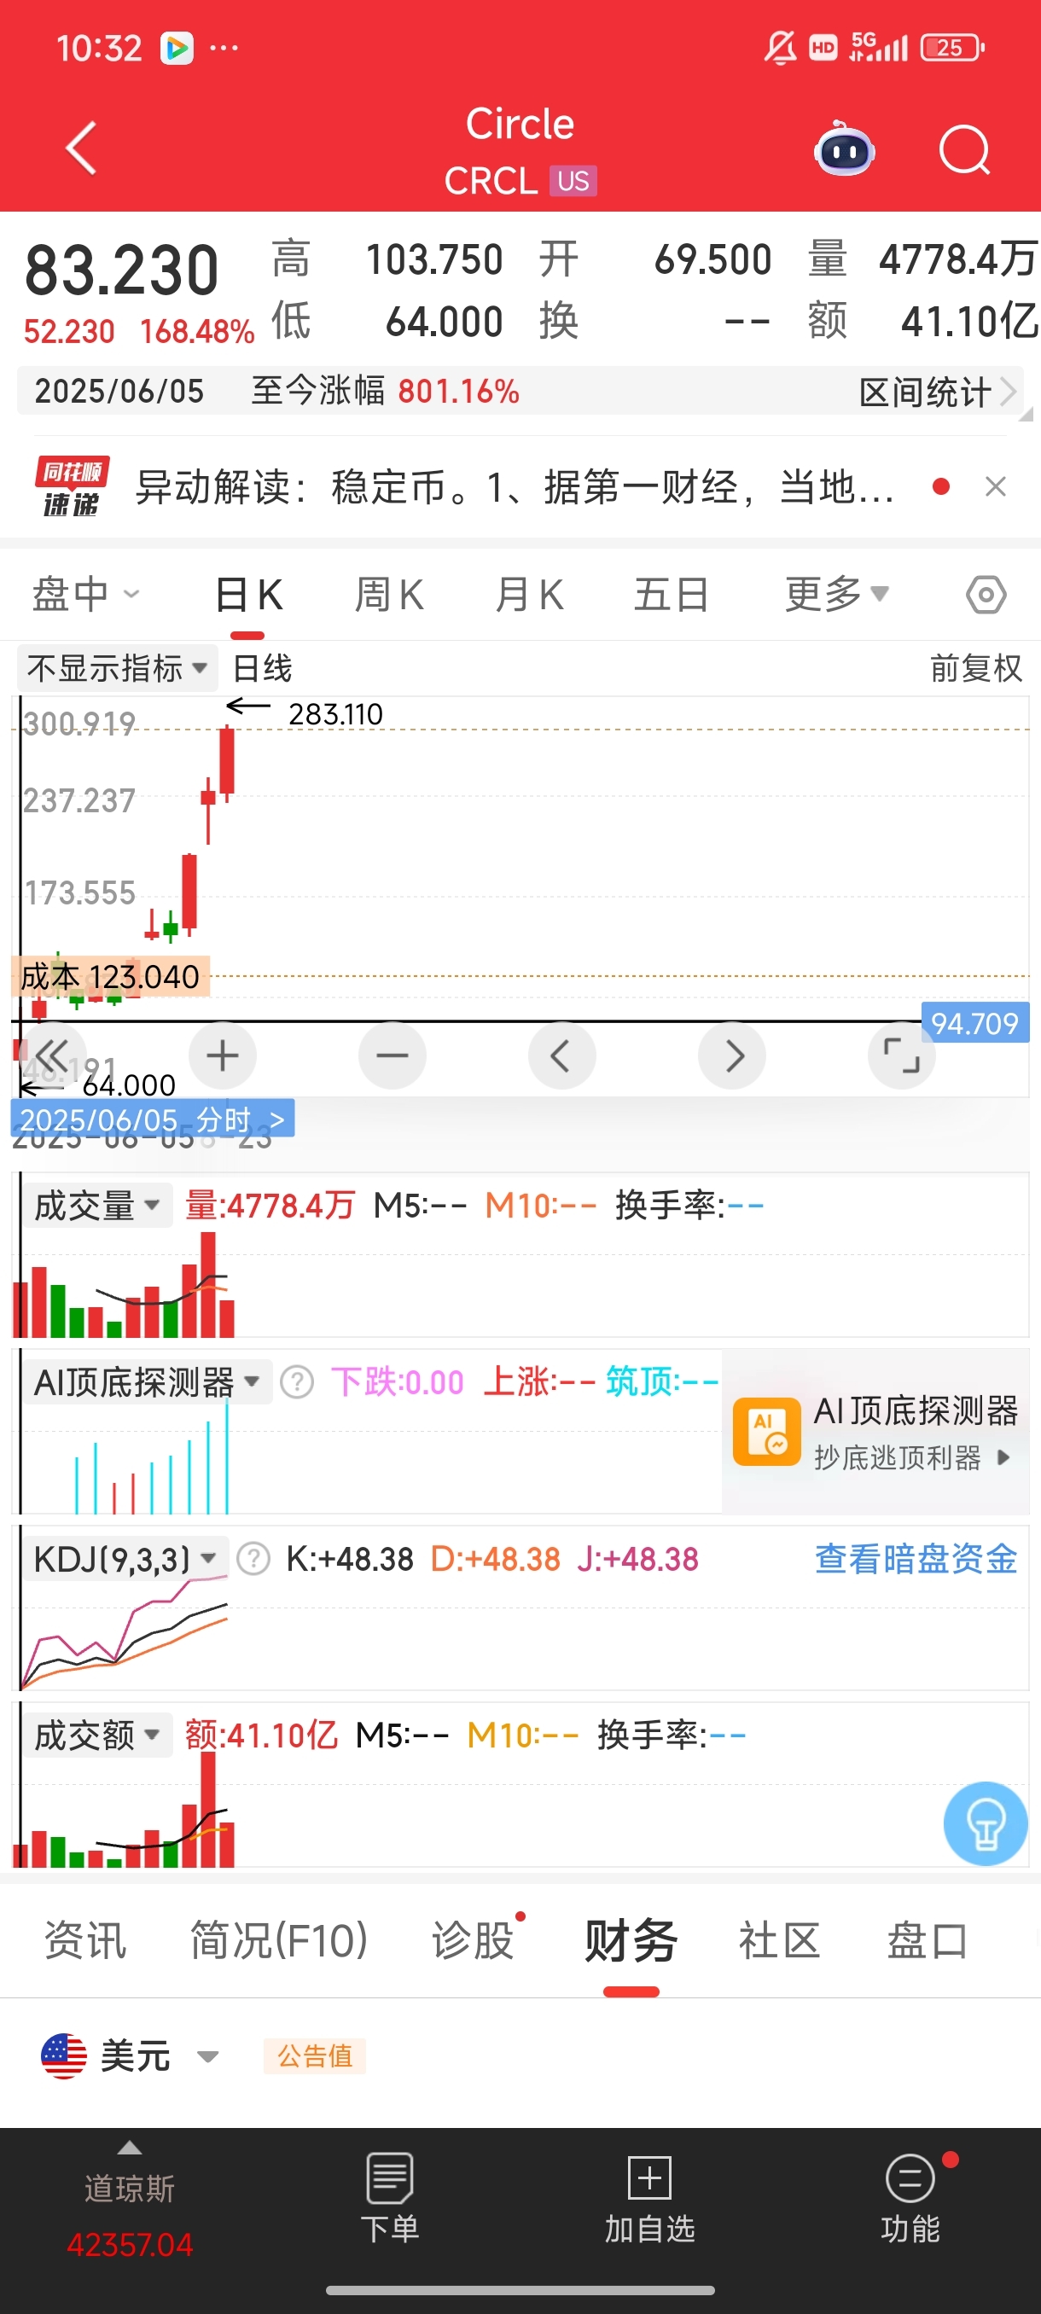The width and height of the screenshot is (1041, 2314).
Task: Move chart cursor right one candle
Action: 732,1055
